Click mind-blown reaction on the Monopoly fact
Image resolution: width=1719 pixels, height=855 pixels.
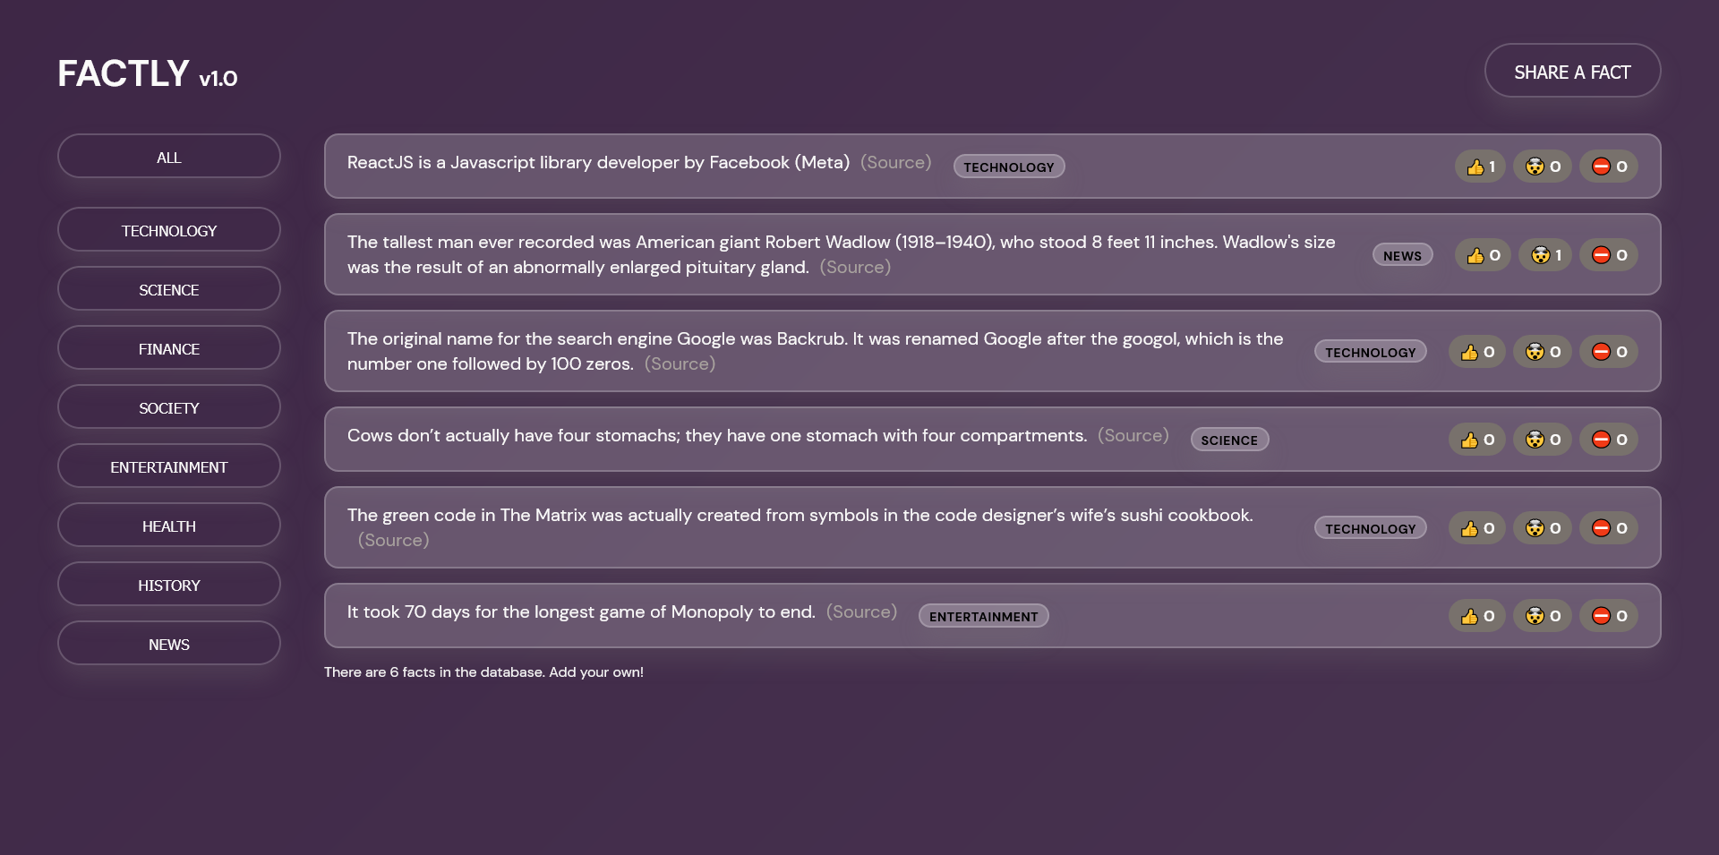1542,615
